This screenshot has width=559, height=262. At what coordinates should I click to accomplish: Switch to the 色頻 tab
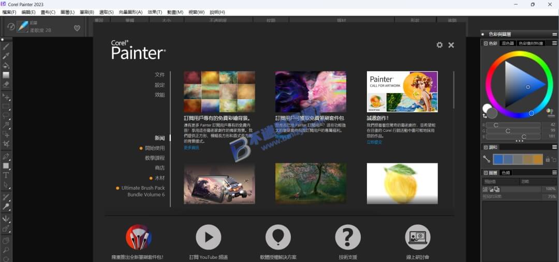[x=506, y=173]
